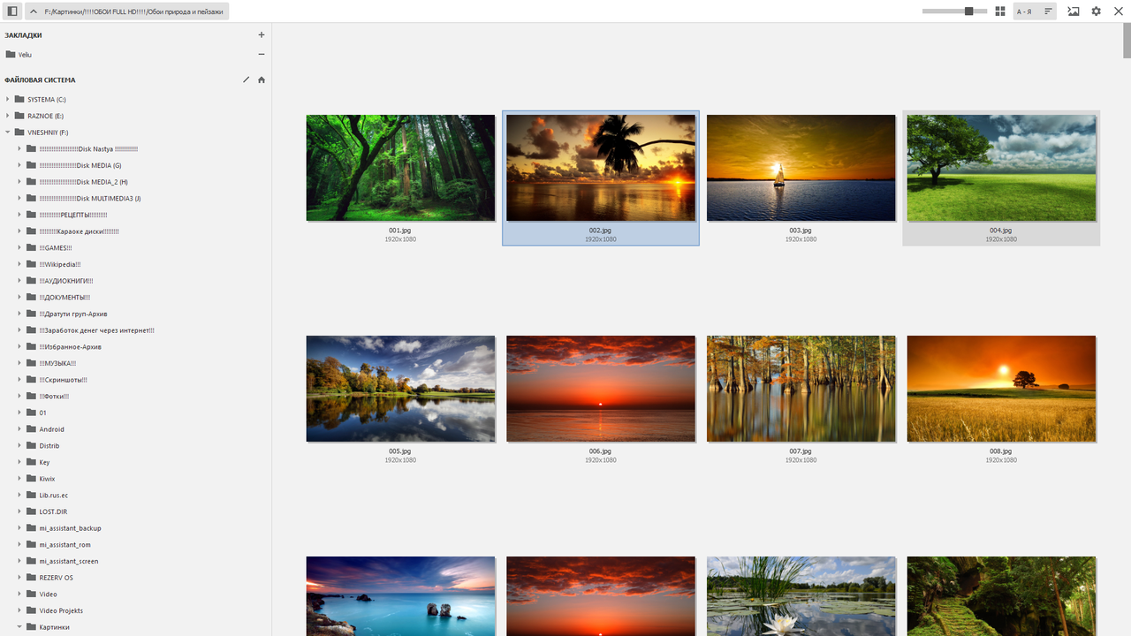Viewport: 1131px width, 636px height.
Task: Collapse the Картинки folder
Action: pyautogui.click(x=19, y=627)
